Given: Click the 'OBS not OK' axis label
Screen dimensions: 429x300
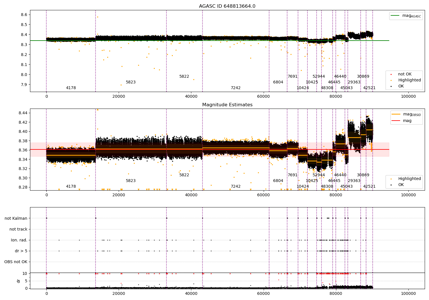Looking at the screenshot, I should pos(16,262).
